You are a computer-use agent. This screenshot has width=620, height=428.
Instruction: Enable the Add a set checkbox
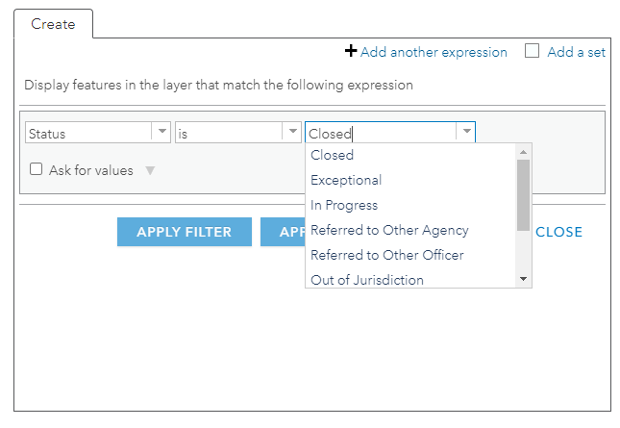coord(532,52)
